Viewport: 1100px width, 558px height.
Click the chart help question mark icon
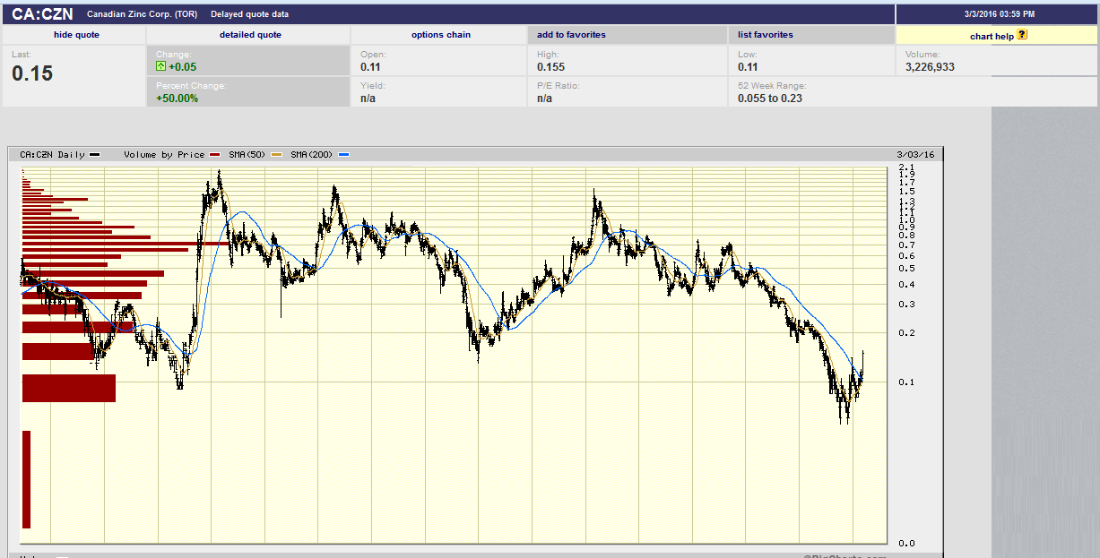(x=1022, y=35)
